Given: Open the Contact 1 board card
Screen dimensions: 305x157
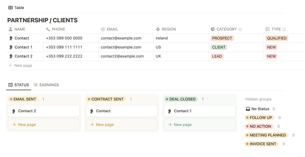Looking at the screenshot, I should coord(199,111).
